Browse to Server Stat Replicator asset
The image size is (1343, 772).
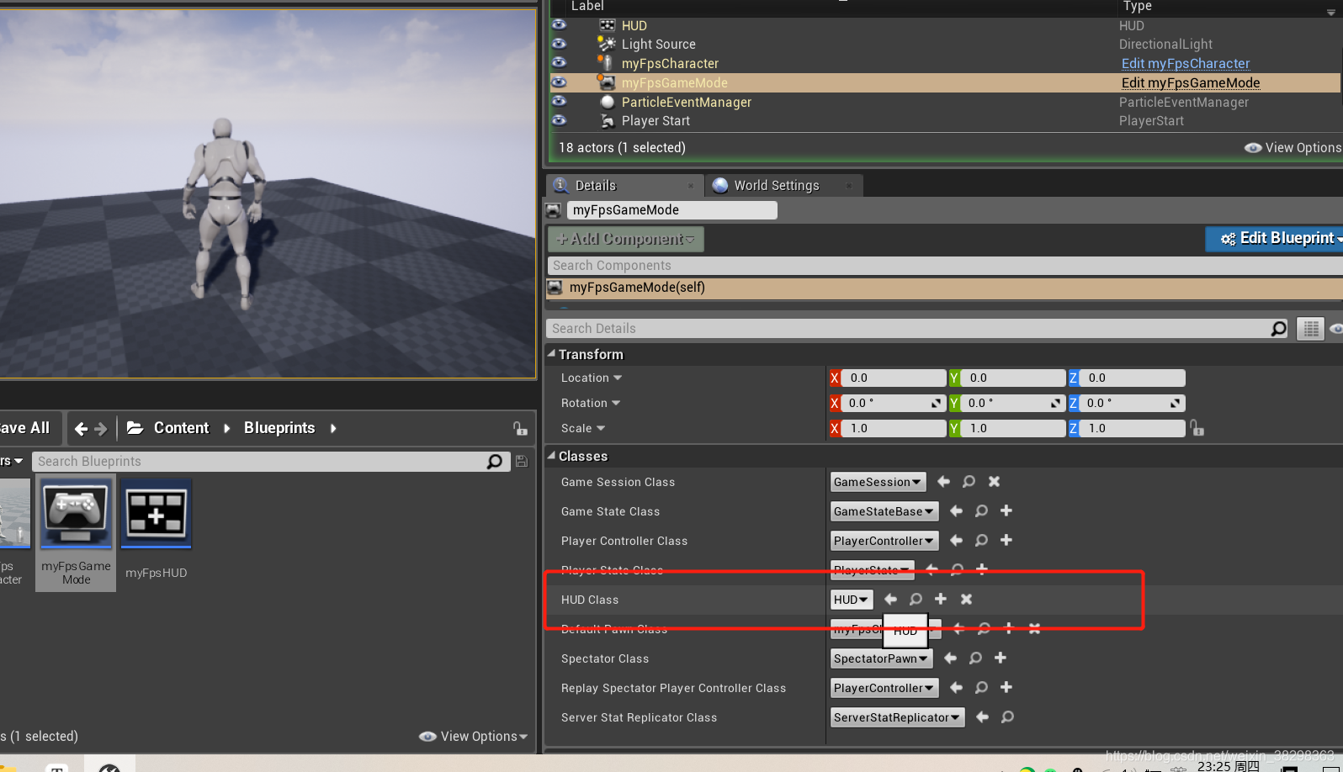click(x=1007, y=717)
